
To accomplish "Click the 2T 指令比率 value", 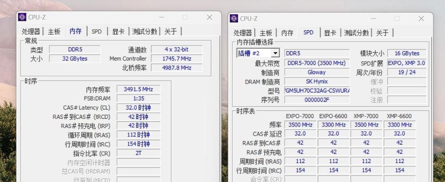I will point(138,153).
